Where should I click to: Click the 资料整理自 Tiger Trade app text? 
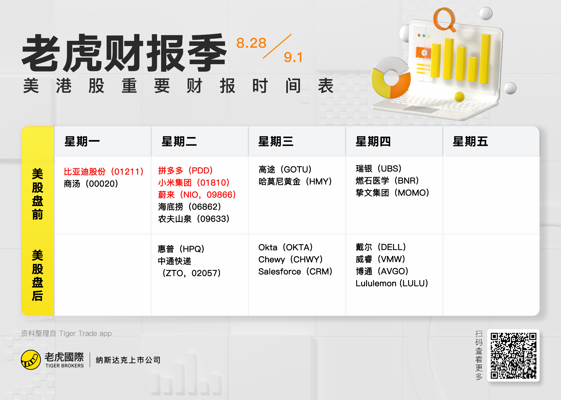(66, 333)
